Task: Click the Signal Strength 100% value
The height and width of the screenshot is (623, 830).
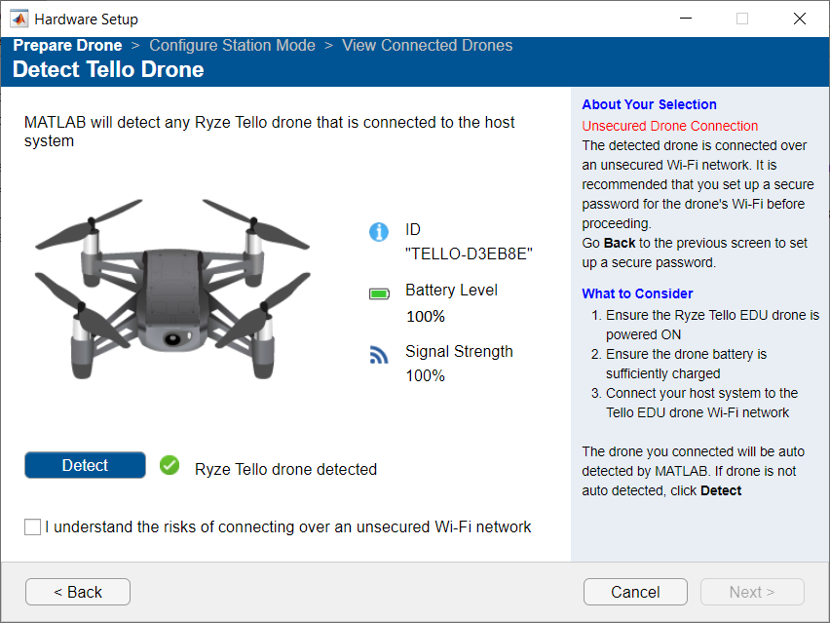Action: [425, 376]
